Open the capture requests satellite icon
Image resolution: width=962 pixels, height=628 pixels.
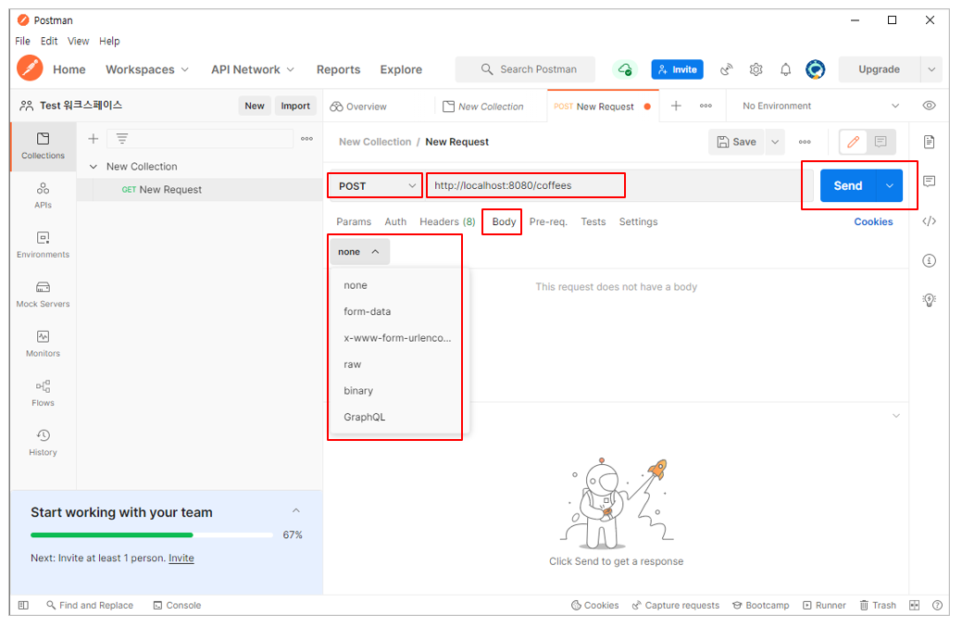[727, 69]
